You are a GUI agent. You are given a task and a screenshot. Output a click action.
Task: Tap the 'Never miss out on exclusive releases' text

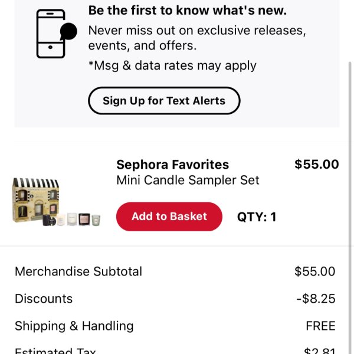click(x=197, y=38)
